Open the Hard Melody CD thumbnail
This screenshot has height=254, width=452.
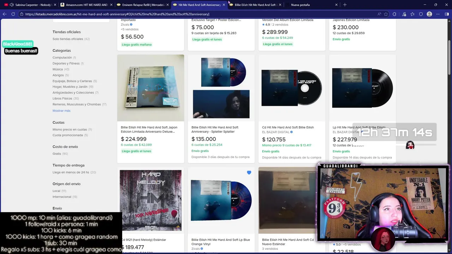pos(151,200)
